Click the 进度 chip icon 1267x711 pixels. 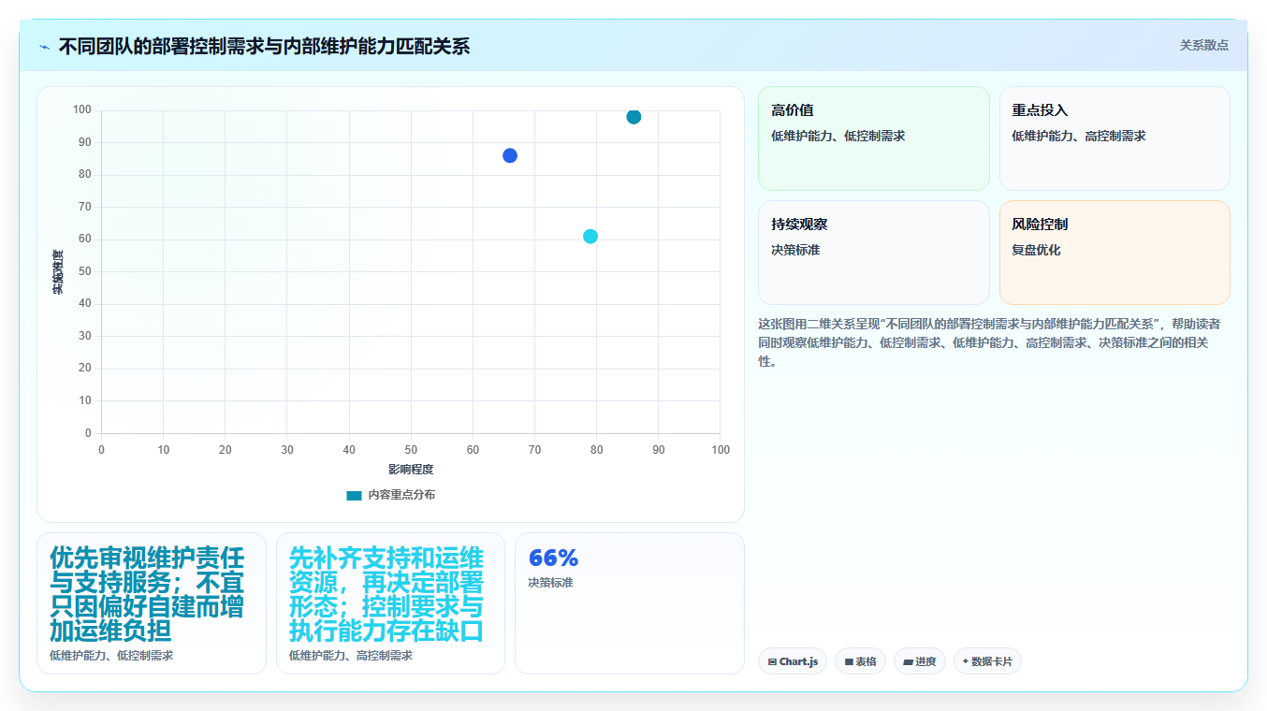[x=908, y=661]
